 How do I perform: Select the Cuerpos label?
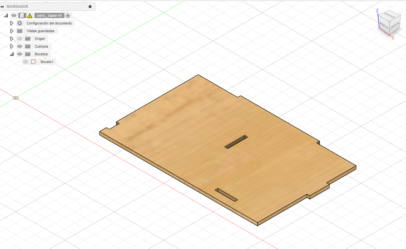(x=41, y=46)
